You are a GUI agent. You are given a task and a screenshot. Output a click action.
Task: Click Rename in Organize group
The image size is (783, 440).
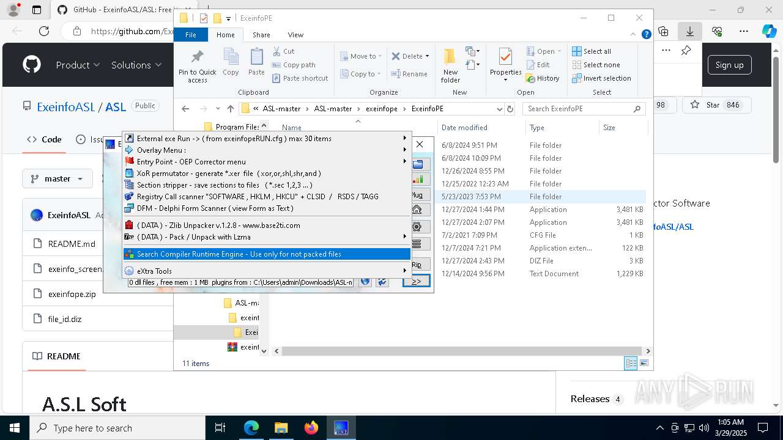pyautogui.click(x=409, y=74)
